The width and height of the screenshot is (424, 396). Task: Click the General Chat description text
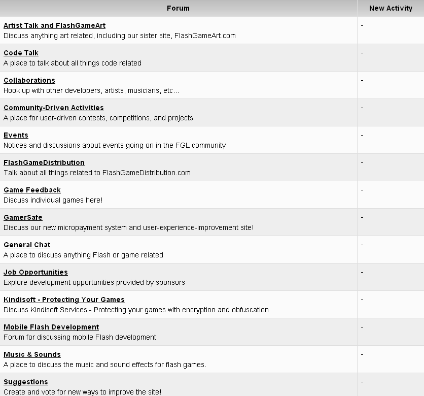coord(83,255)
